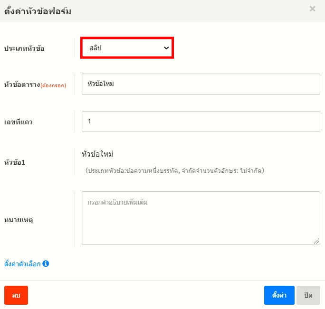The image size is (325, 309).
Task: Click the resize grip of the หมายเหตุ textarea
Action: pyautogui.click(x=317, y=242)
